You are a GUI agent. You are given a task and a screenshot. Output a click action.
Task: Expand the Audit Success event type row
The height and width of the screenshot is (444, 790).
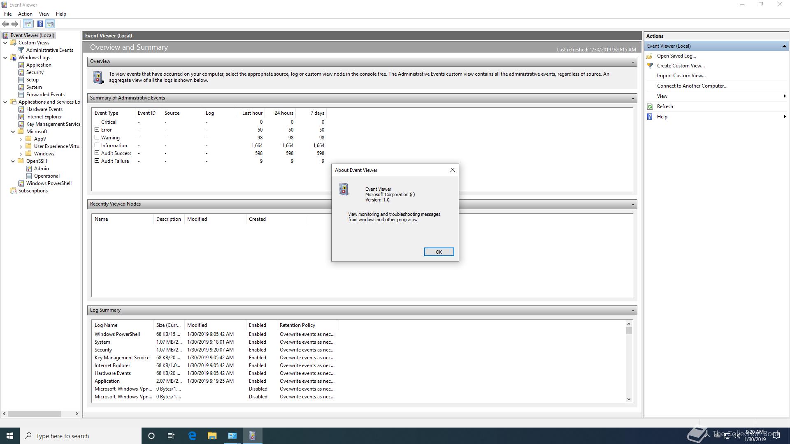[x=97, y=153]
